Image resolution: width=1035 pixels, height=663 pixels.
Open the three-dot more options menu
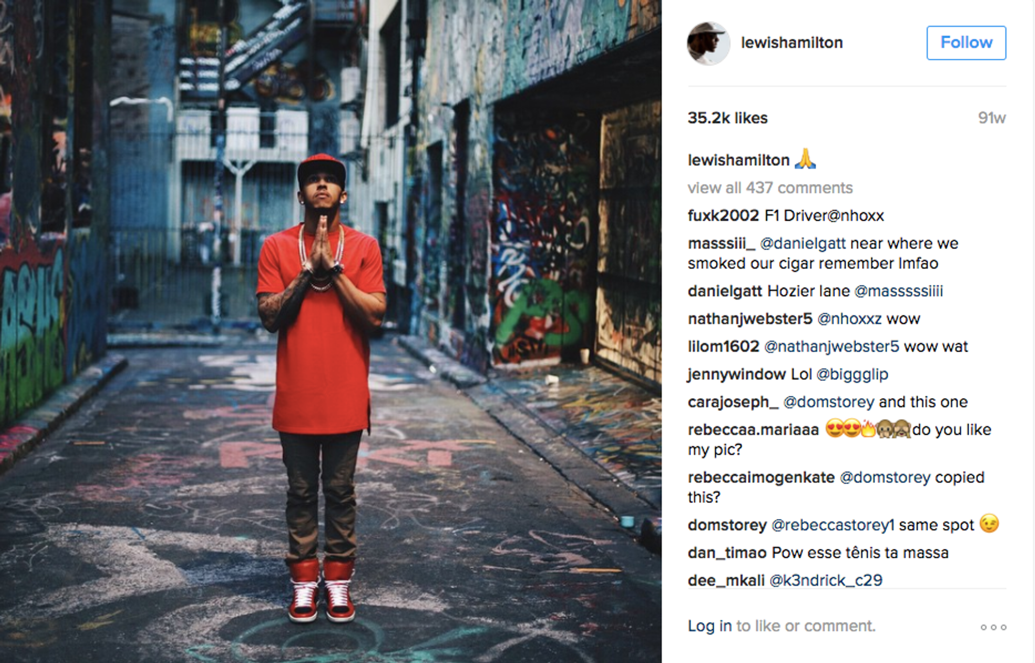[x=993, y=627]
